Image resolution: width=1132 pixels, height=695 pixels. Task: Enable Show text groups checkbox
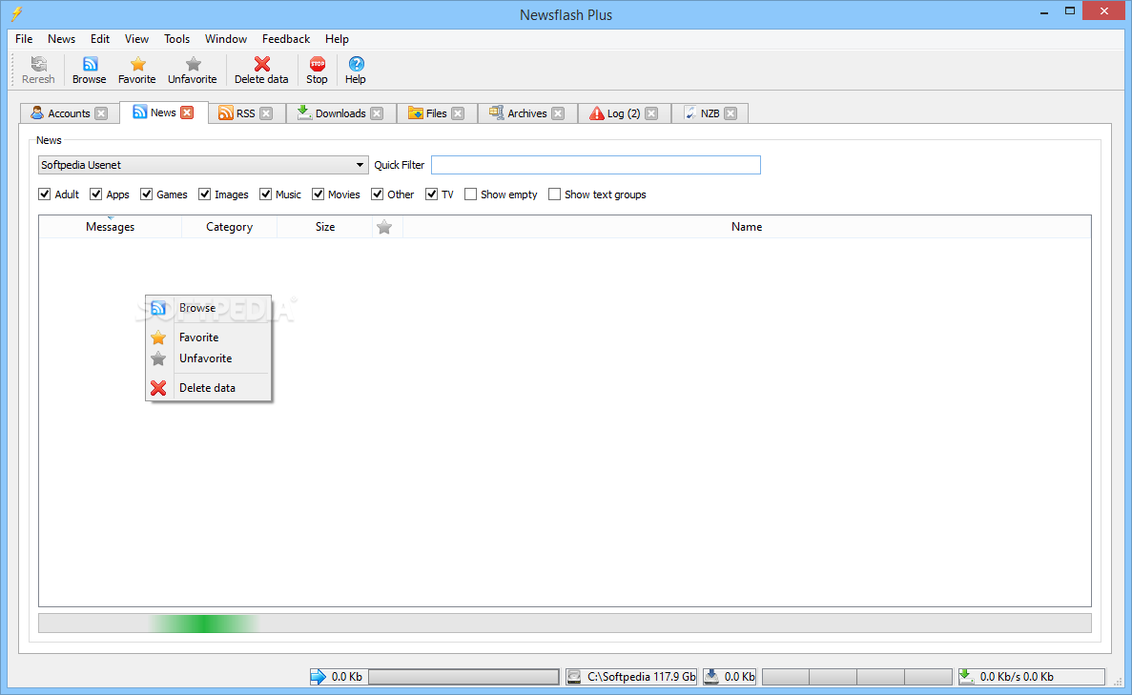tap(554, 194)
